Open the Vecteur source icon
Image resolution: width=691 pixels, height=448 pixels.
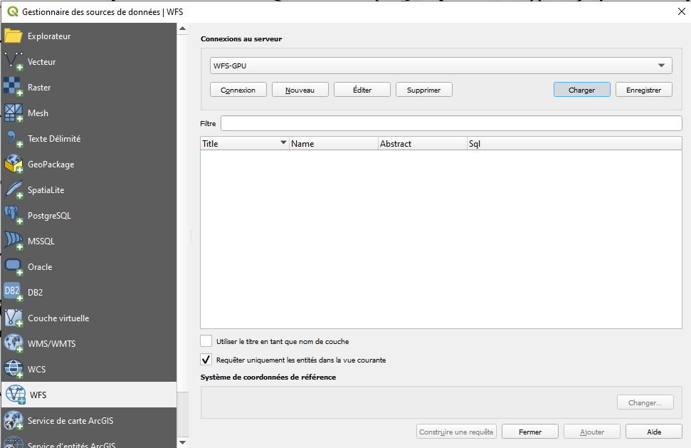tap(14, 62)
